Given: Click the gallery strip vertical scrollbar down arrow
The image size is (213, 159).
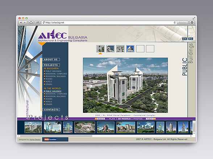Looking at the screenshot, I should [x=194, y=133].
